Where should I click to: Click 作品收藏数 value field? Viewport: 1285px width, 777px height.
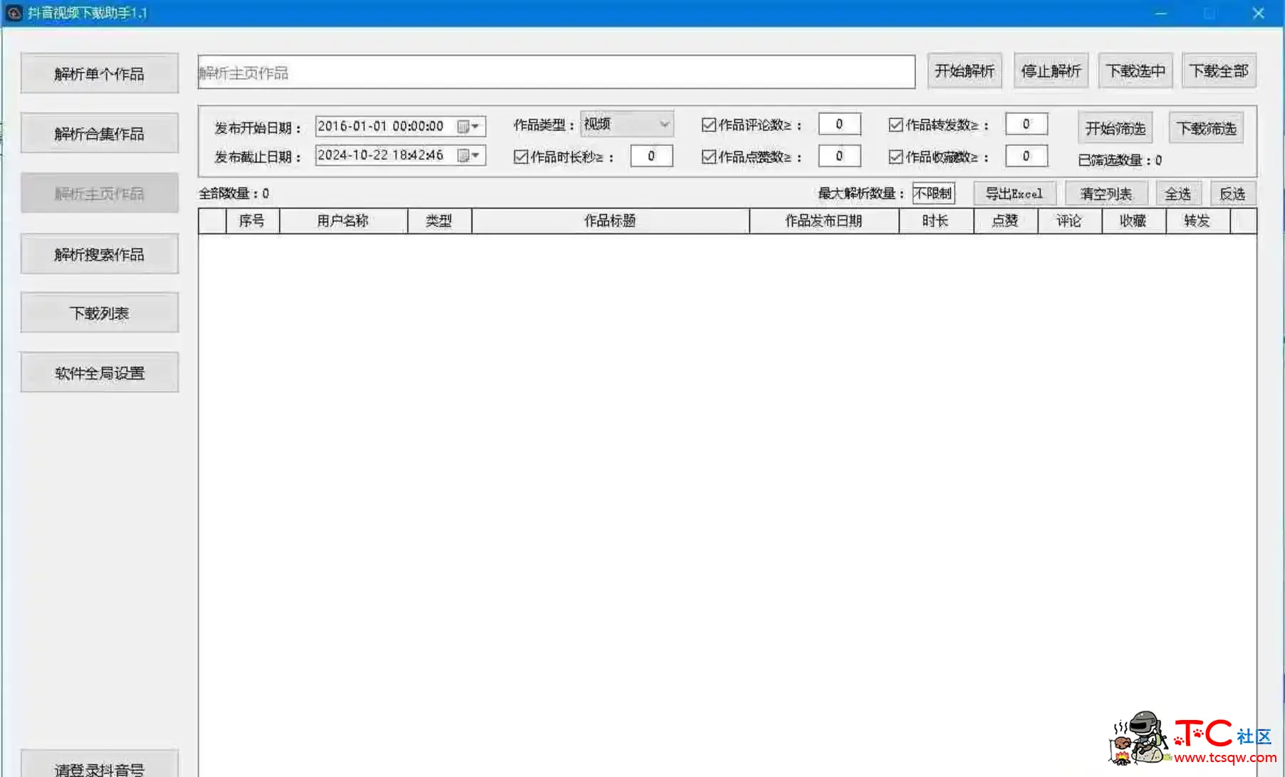pos(1026,155)
